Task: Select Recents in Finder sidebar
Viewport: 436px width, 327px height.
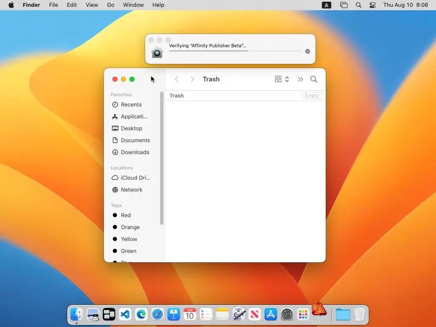Action: pyautogui.click(x=131, y=105)
